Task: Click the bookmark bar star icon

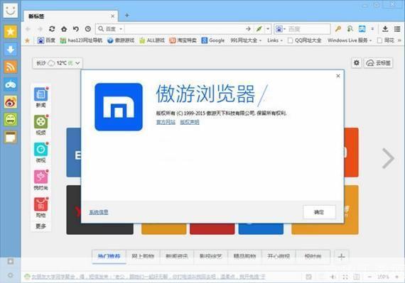Action: [28, 40]
